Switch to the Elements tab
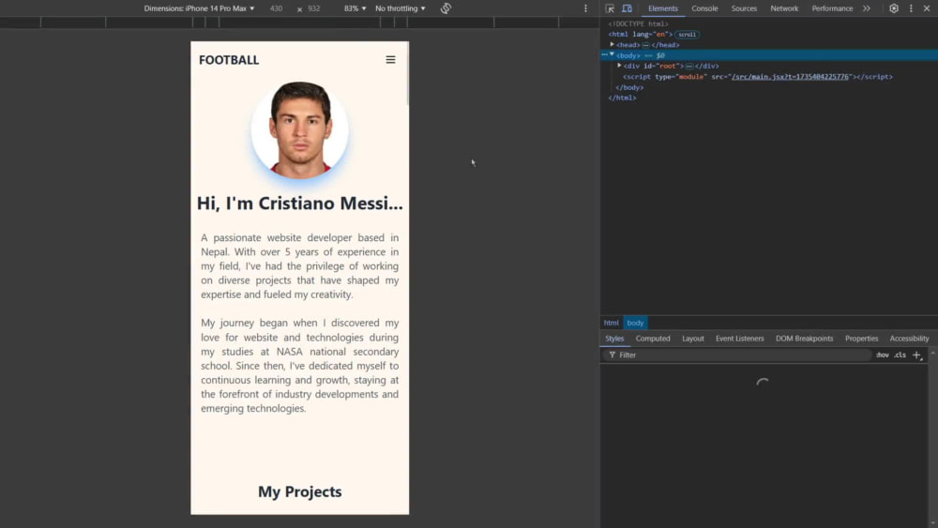 point(663,8)
